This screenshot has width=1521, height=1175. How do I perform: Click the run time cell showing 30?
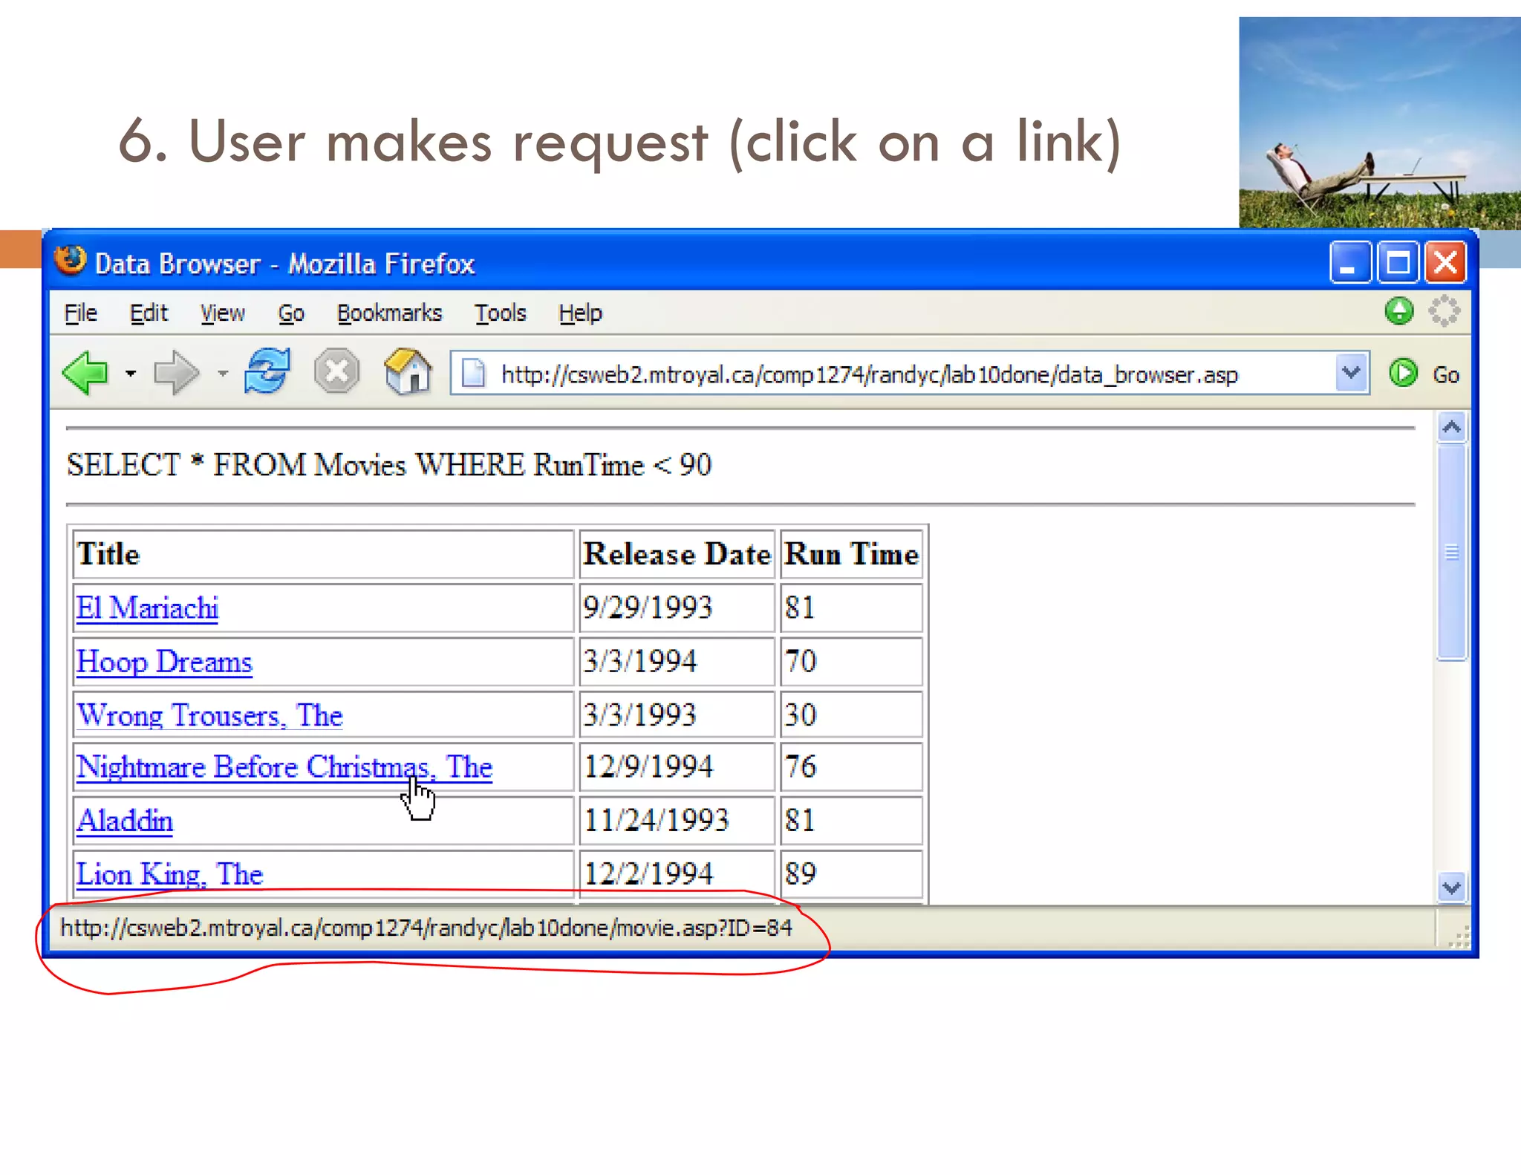(851, 715)
